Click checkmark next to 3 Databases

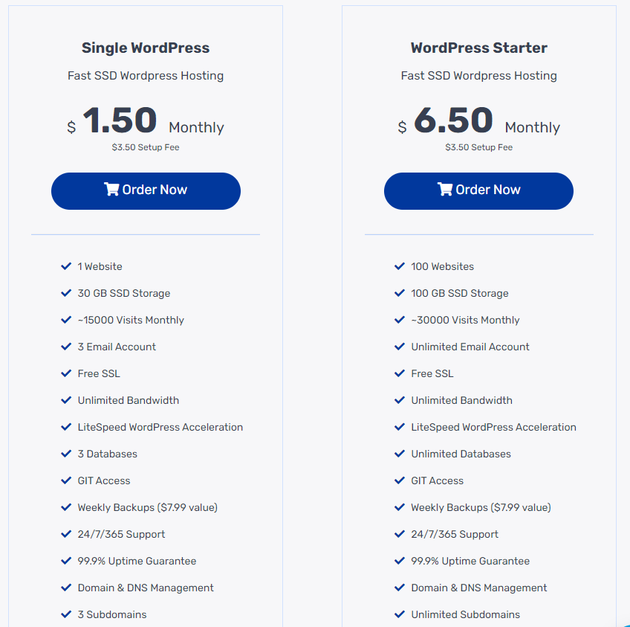[x=66, y=454]
